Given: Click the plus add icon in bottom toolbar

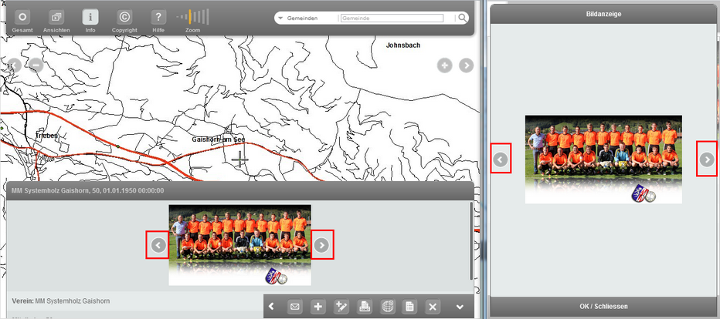Looking at the screenshot, I should (318, 307).
